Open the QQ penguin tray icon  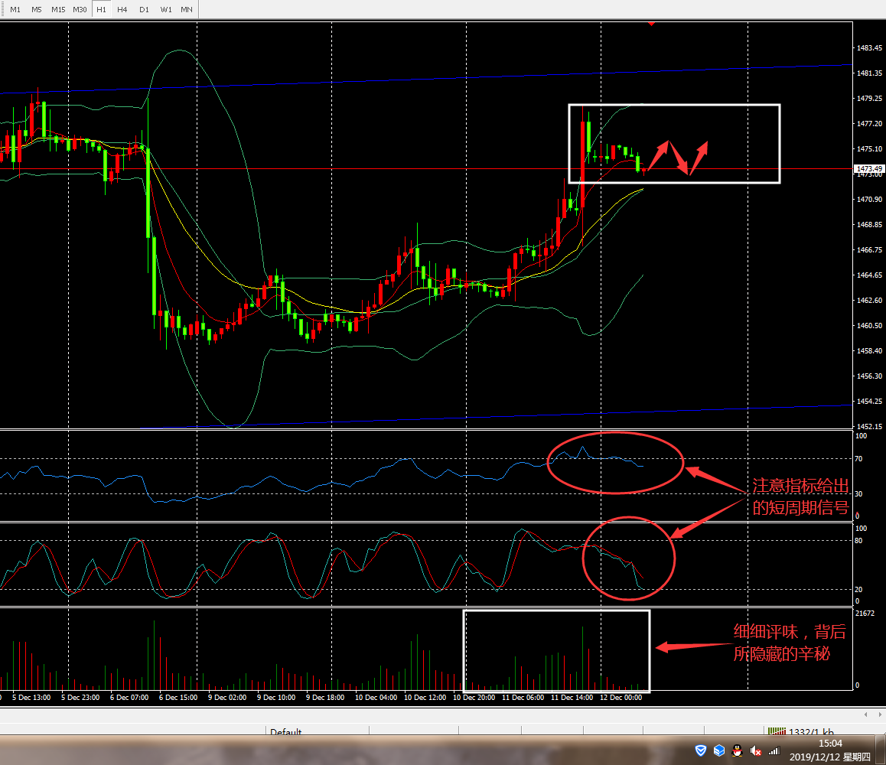[x=737, y=751]
